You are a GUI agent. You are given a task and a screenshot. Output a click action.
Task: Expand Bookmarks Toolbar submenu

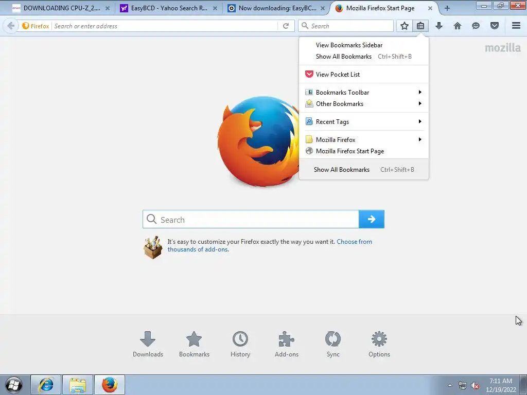point(364,93)
